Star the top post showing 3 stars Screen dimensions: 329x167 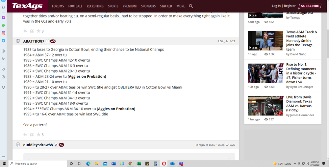pyautogui.click(x=38, y=31)
